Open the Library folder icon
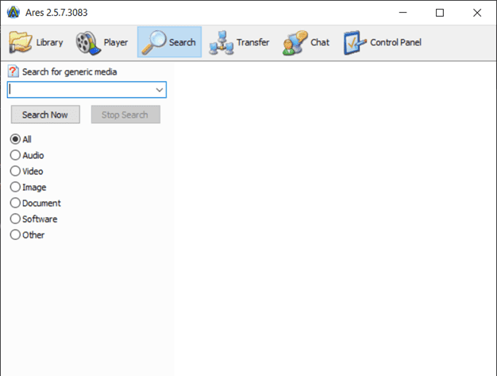 (x=21, y=42)
